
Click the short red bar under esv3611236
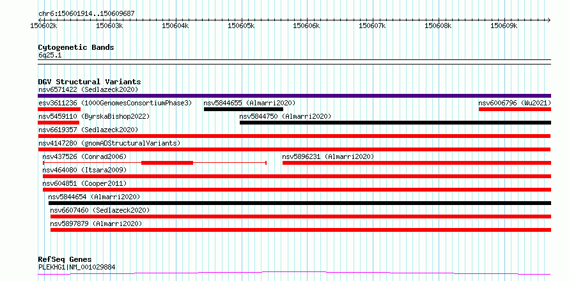coord(59,109)
